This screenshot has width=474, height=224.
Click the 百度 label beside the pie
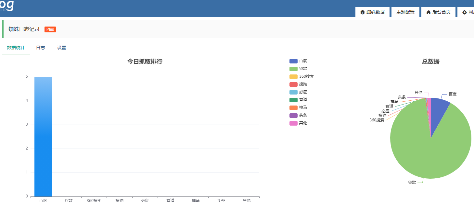(453, 94)
